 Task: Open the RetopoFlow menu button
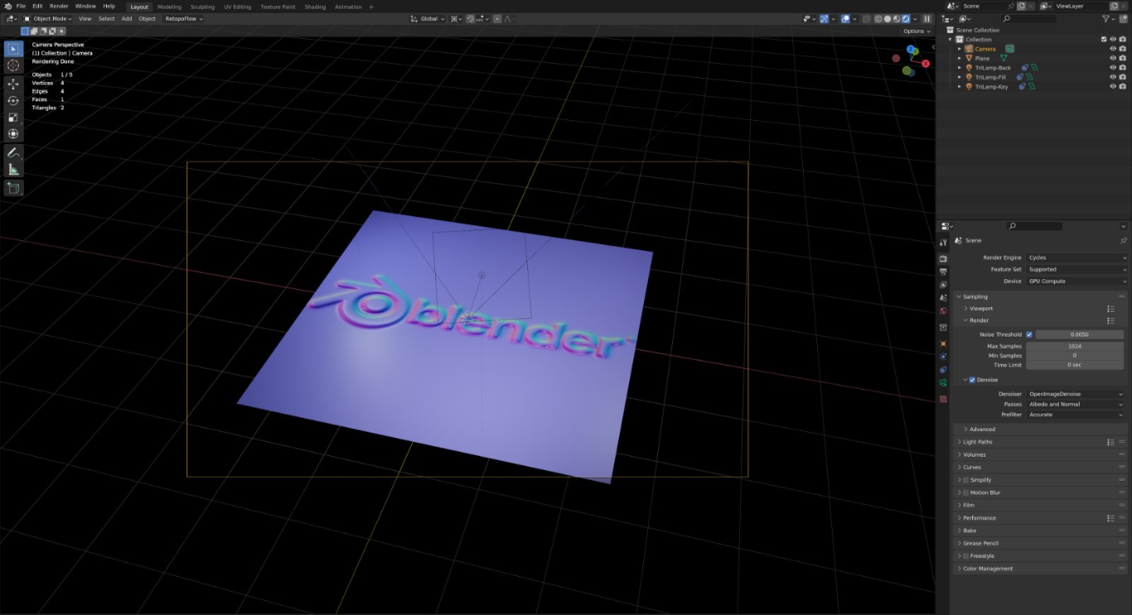tap(182, 18)
